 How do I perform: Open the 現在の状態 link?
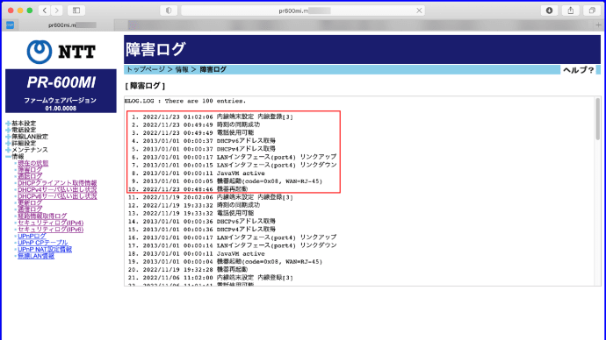click(33, 163)
